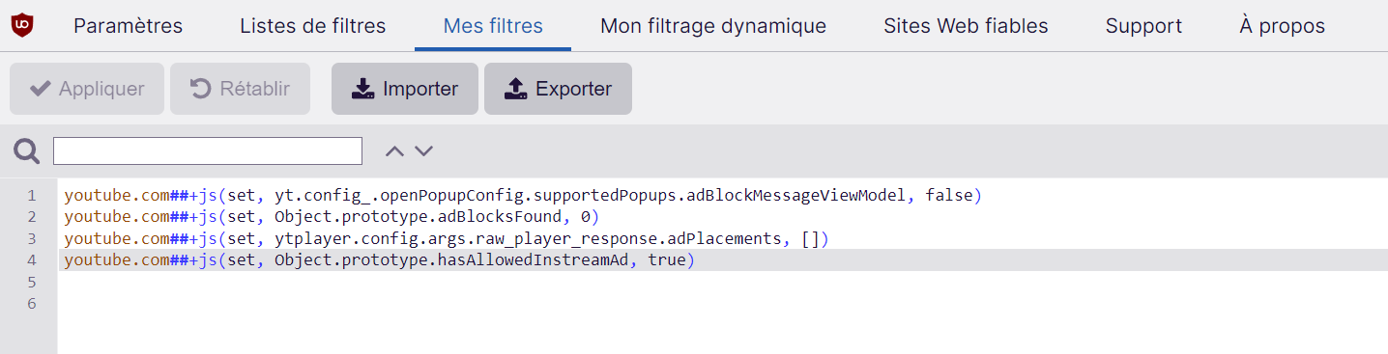1388x354 pixels.
Task: Select the Mes filtres tab
Action: (x=493, y=26)
